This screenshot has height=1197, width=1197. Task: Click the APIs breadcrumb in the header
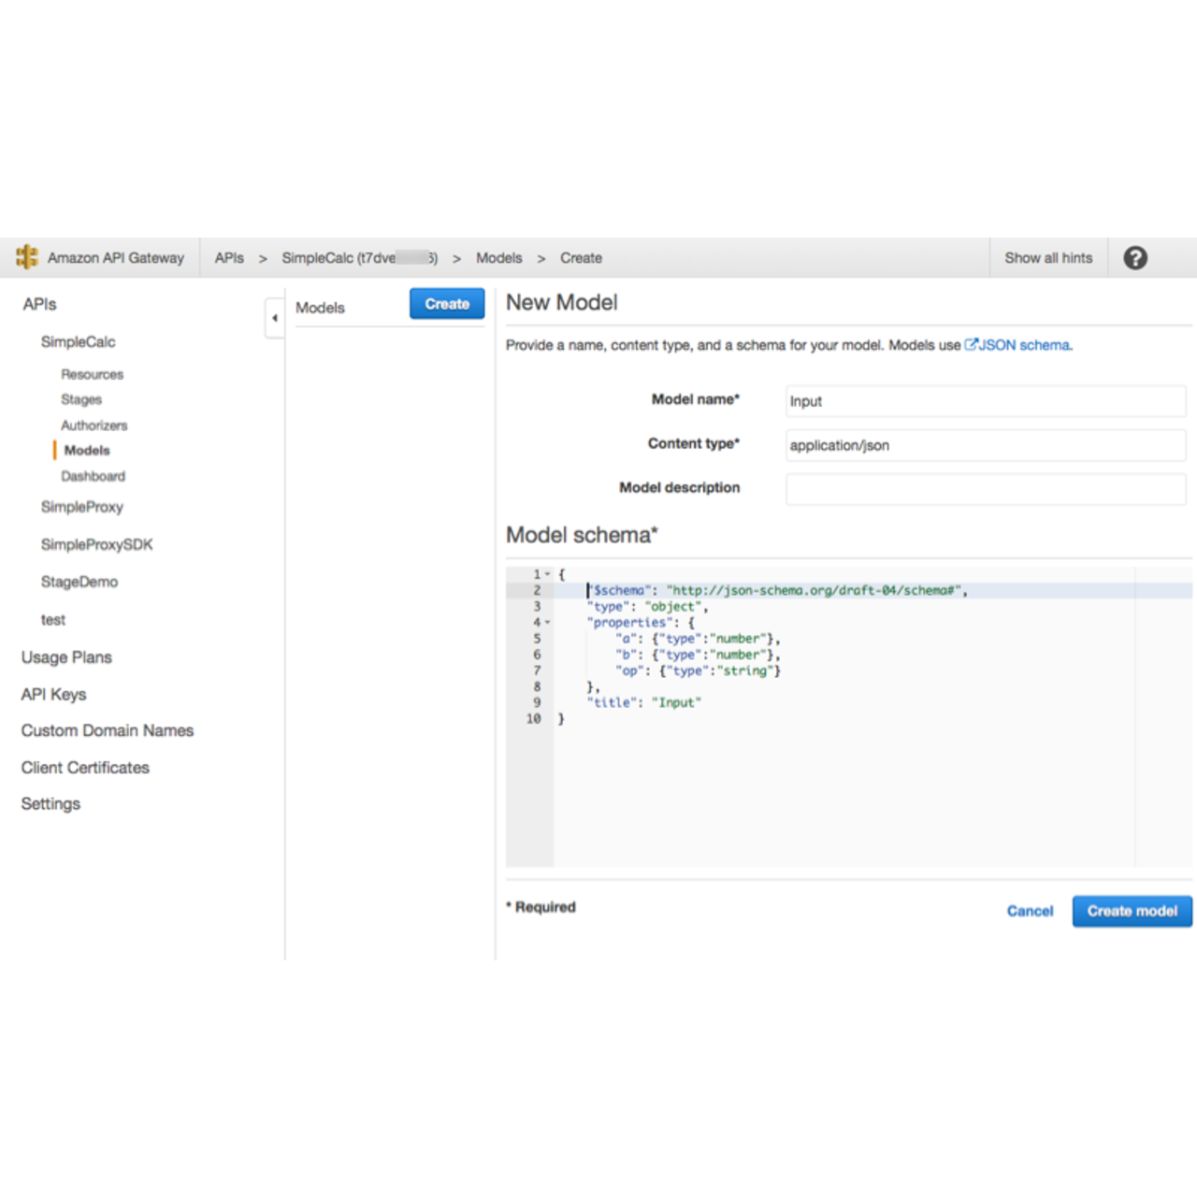pyautogui.click(x=229, y=258)
